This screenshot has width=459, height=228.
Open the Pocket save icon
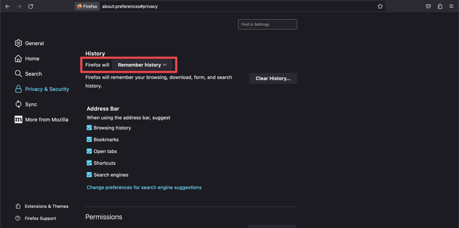click(429, 7)
